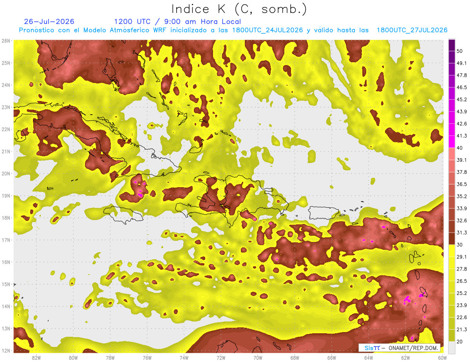Click the '23N' latitude label
The image size is (470, 363).
coord(5,107)
